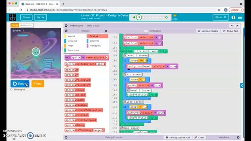Select the sprite.setAnimation block
Image resolution: width=251 pixels, height=141 pixels.
(x=85, y=64)
